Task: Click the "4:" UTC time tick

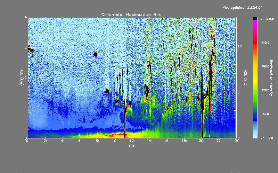Action: (63, 141)
